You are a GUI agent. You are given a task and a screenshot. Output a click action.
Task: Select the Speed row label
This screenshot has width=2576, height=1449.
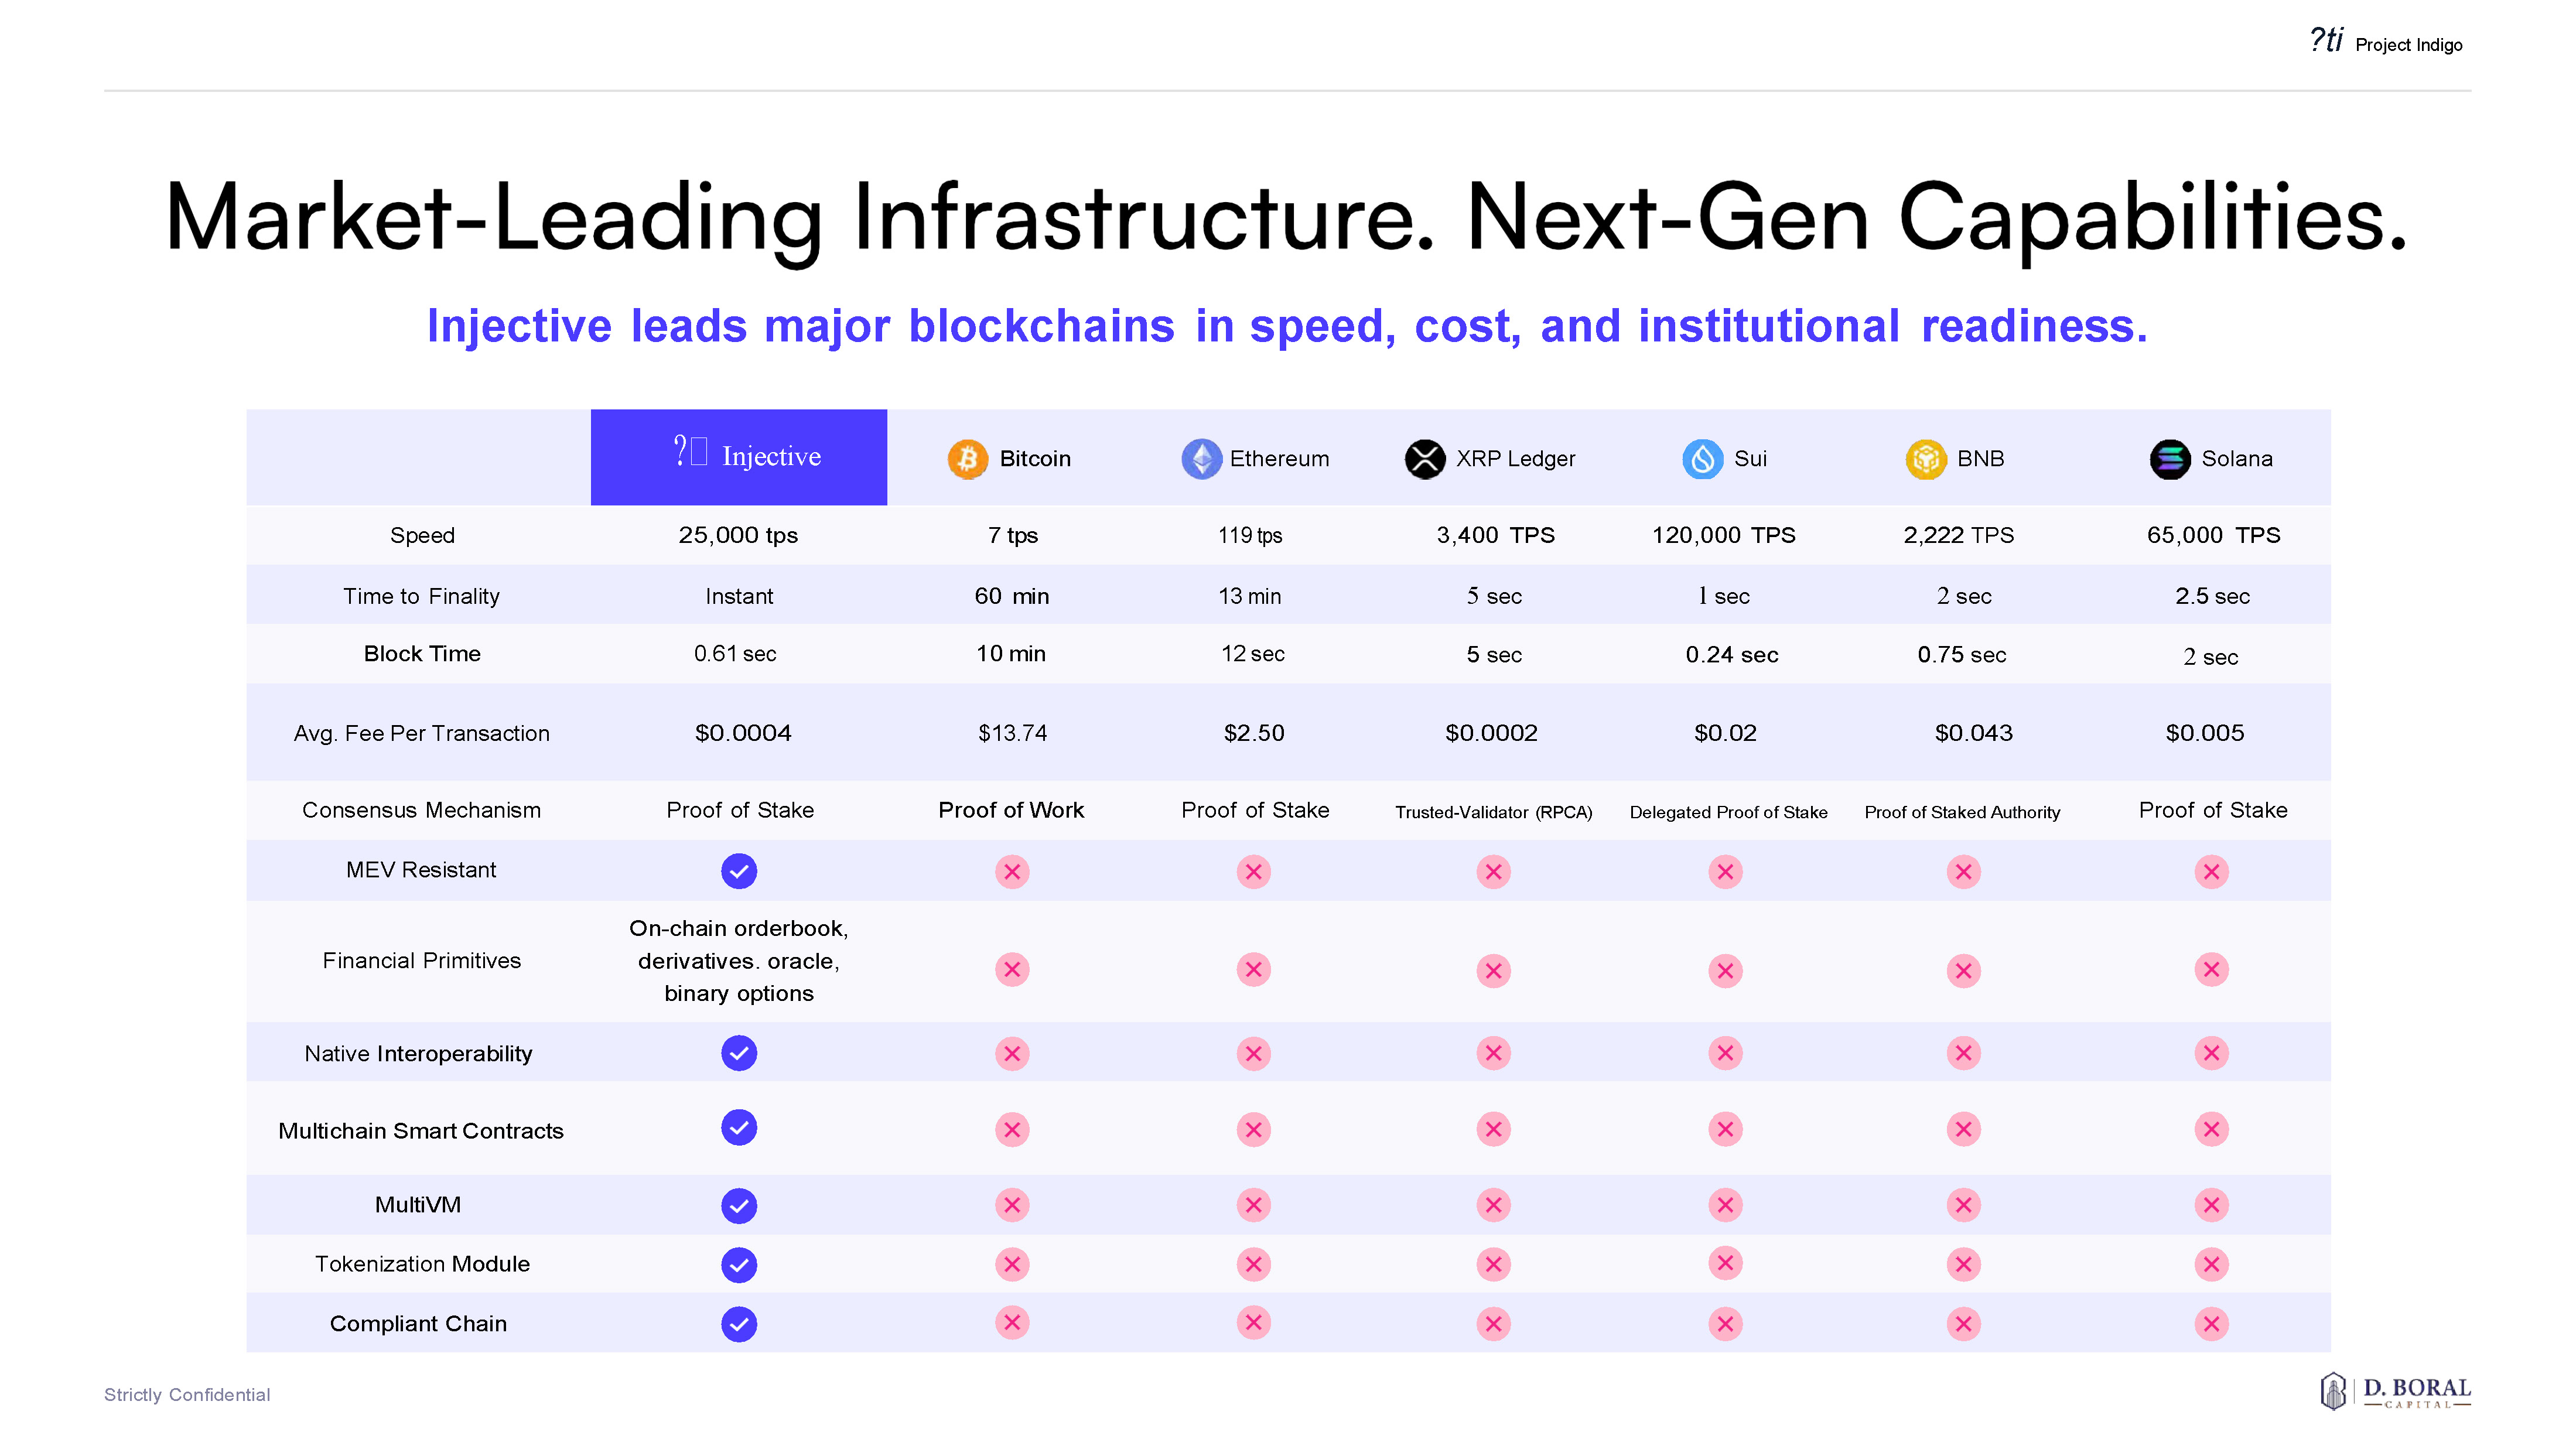click(422, 535)
